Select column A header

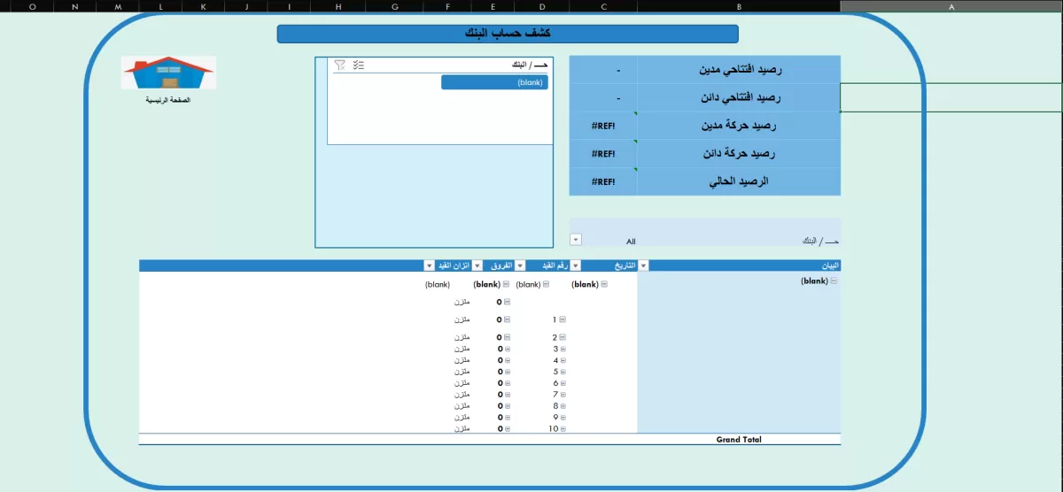(x=951, y=6)
